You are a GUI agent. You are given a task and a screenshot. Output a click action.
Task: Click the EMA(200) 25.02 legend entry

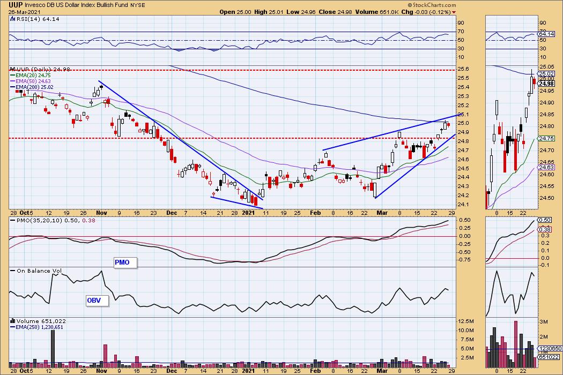pyautogui.click(x=34, y=87)
